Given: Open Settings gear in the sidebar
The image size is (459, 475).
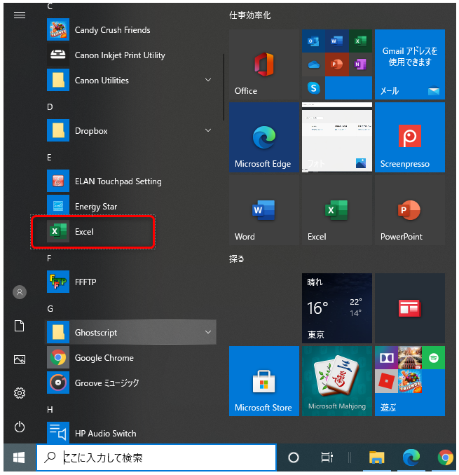Looking at the screenshot, I should pos(20,393).
